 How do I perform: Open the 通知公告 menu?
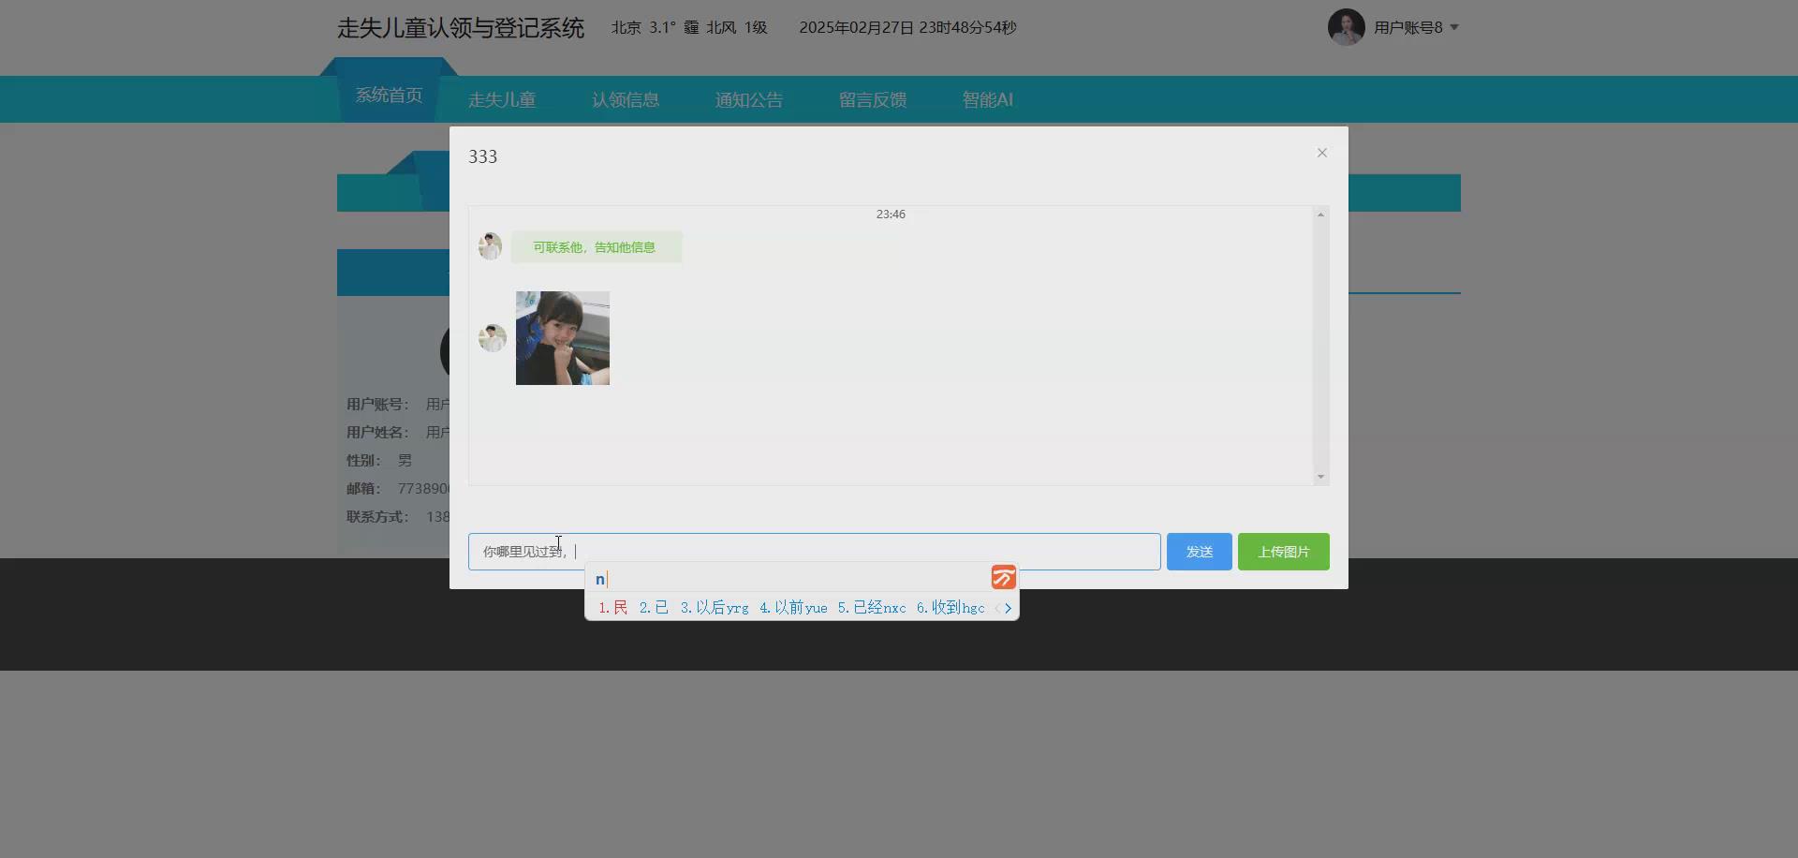749,99
